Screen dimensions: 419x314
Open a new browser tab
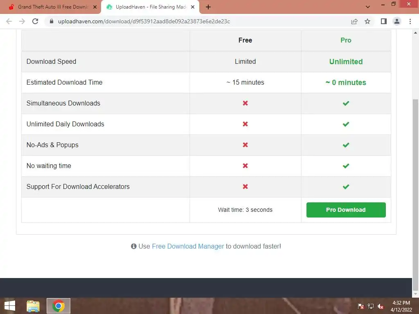click(x=208, y=7)
